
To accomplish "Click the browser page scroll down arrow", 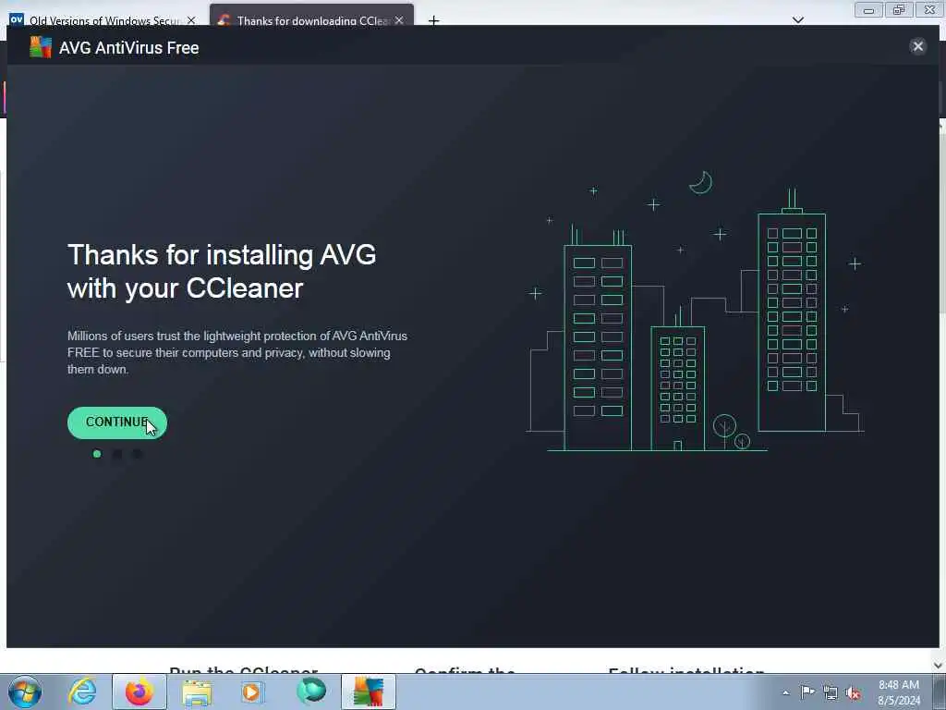I will [x=938, y=665].
